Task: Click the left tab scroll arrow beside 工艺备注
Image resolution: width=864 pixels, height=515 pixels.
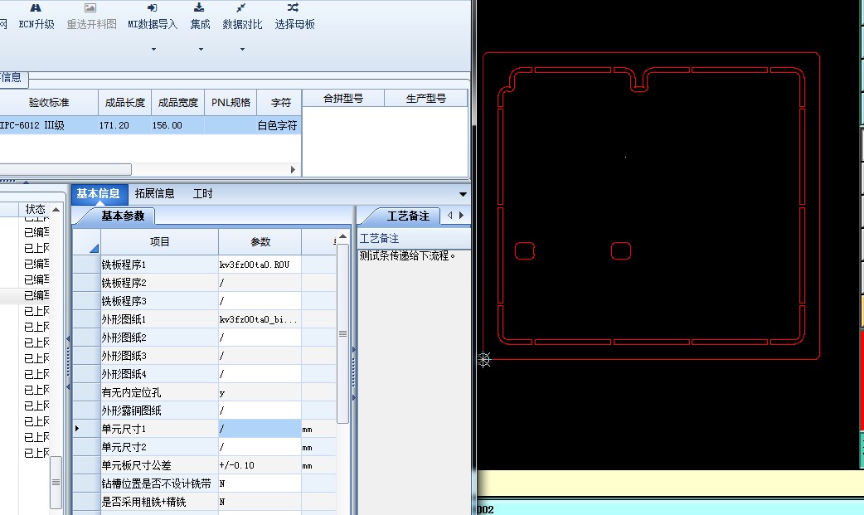Action: pos(449,215)
